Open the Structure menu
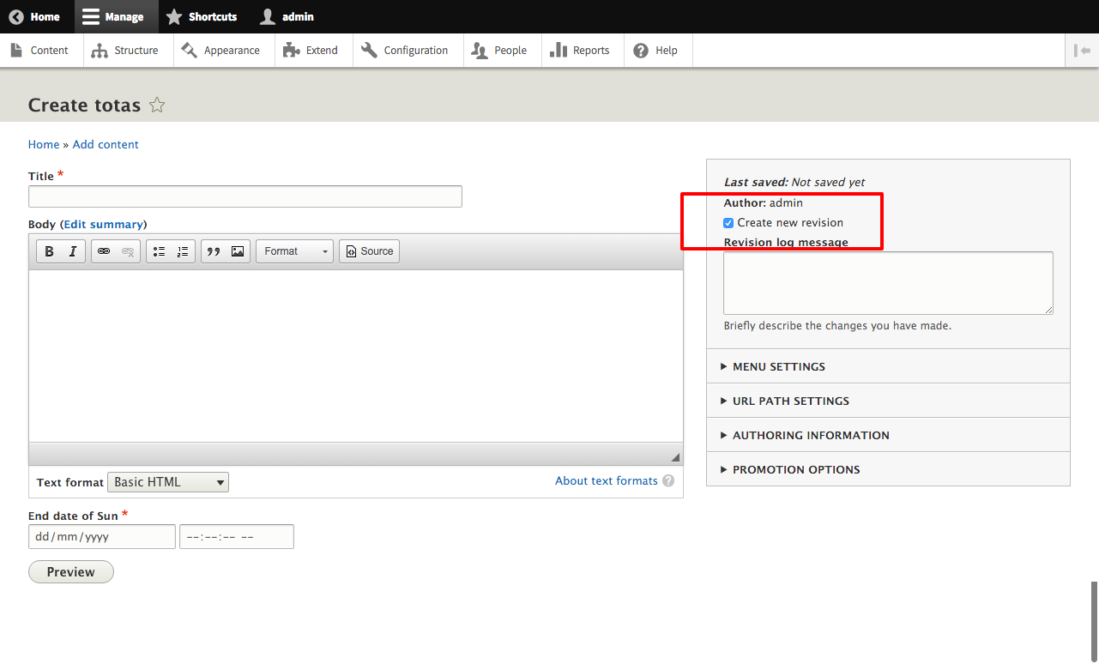Image resolution: width=1099 pixels, height=664 pixels. tap(136, 50)
